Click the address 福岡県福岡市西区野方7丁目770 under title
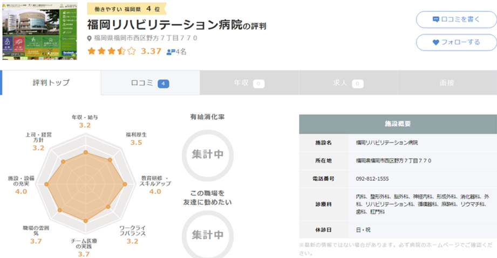The width and height of the screenshot is (497, 258). point(146,38)
